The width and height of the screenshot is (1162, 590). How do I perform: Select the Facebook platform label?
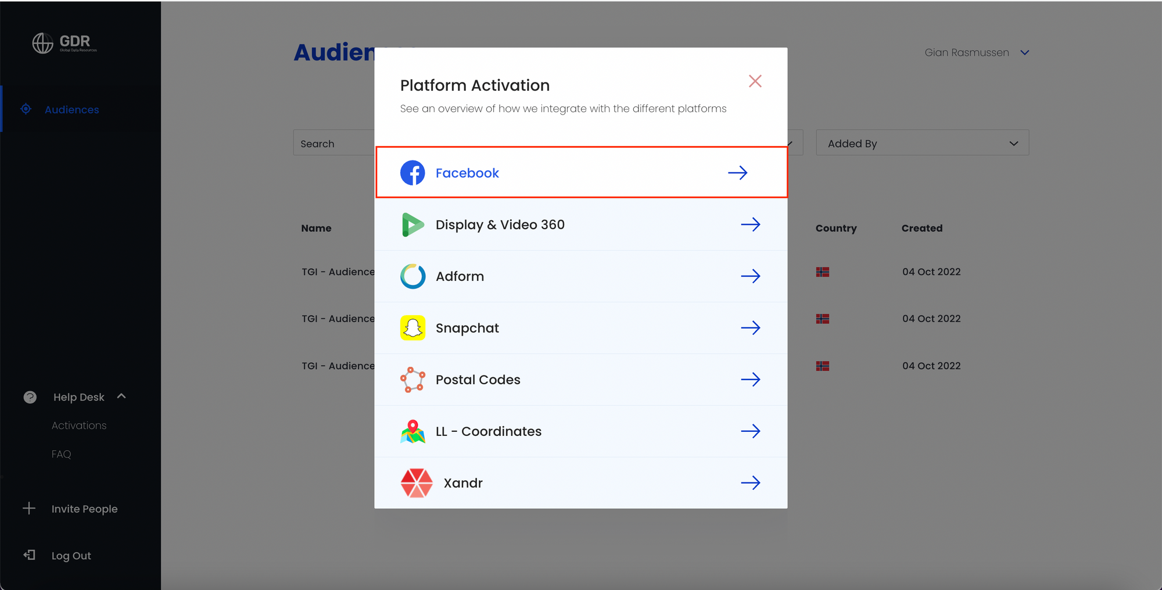(x=467, y=173)
